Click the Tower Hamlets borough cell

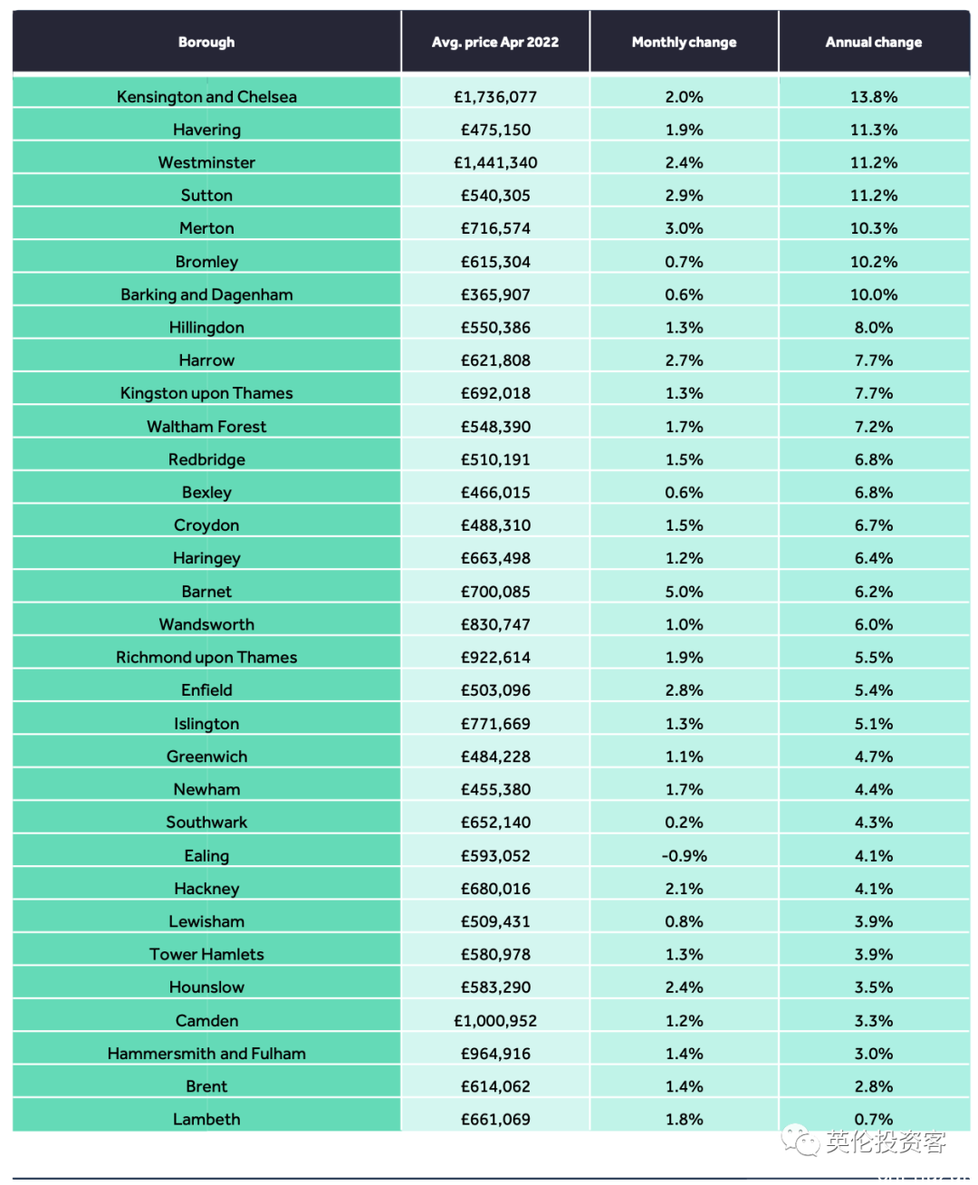pyautogui.click(x=206, y=954)
